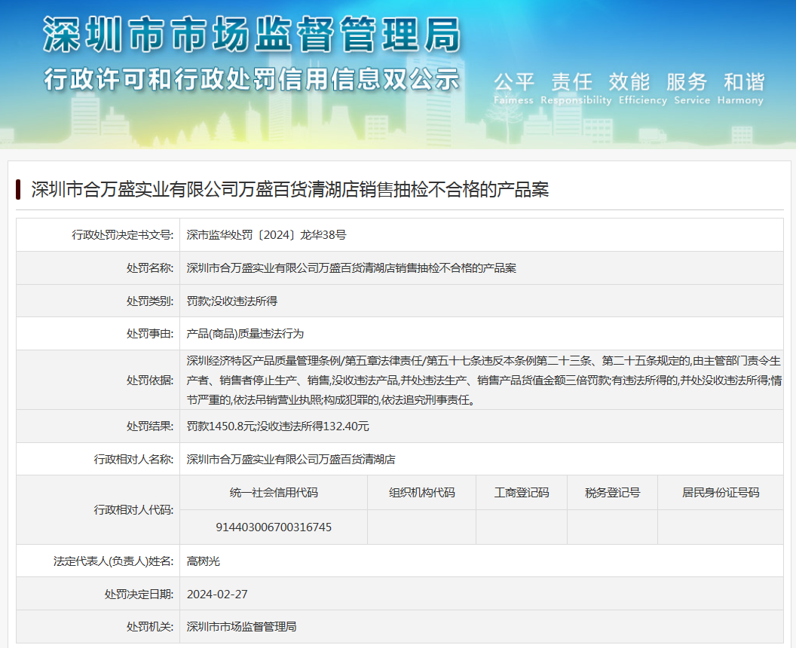Viewport: 796px width, 648px height.
Task: Click the 处罚依据 row label
Action: [150, 380]
